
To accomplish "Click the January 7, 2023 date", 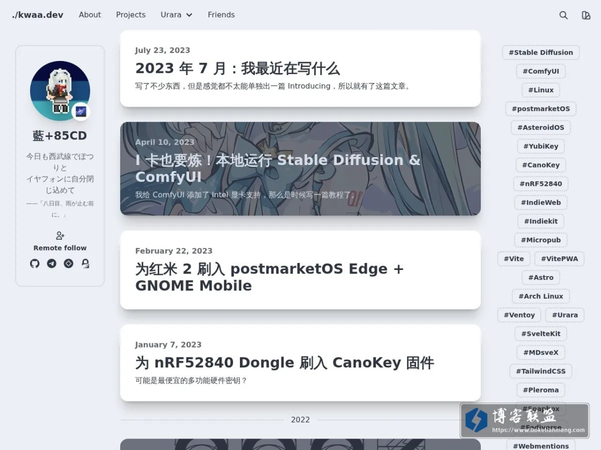I will pos(168,345).
